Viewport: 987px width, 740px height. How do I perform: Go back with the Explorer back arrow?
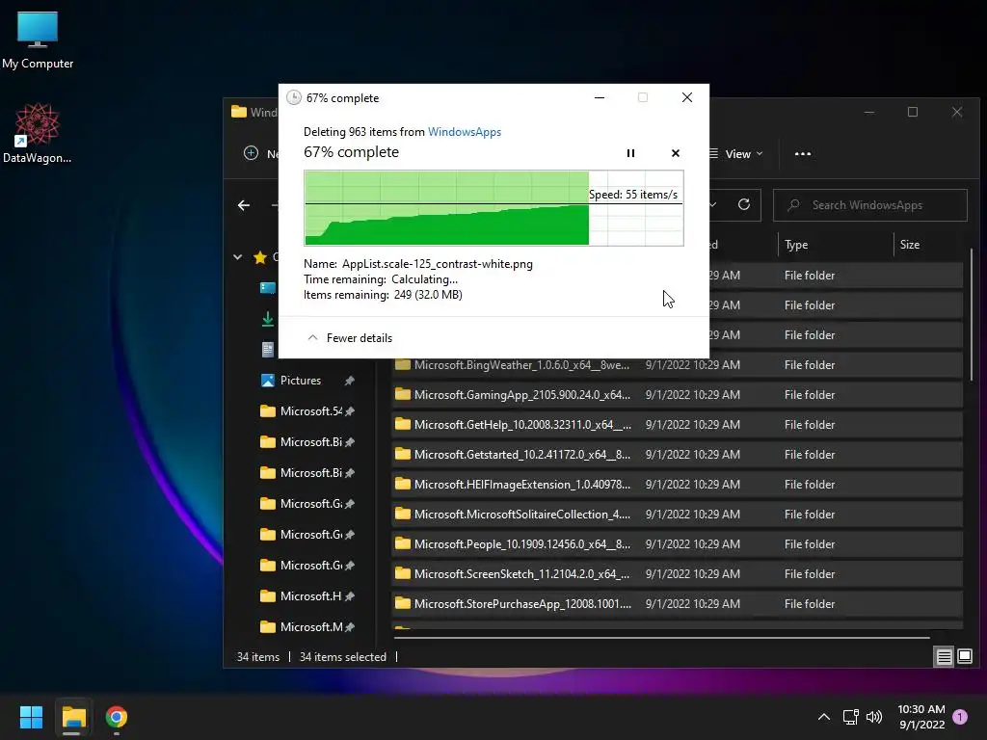tap(244, 205)
